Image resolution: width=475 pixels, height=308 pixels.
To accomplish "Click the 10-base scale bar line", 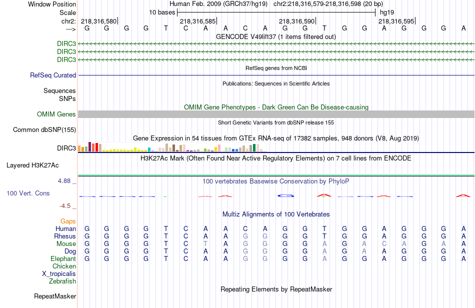I will tap(276, 12).
